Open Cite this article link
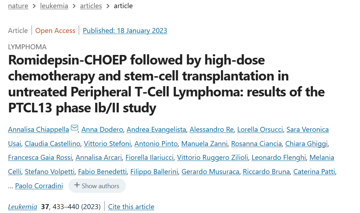Screen dimensions: 360x213 (131, 207)
